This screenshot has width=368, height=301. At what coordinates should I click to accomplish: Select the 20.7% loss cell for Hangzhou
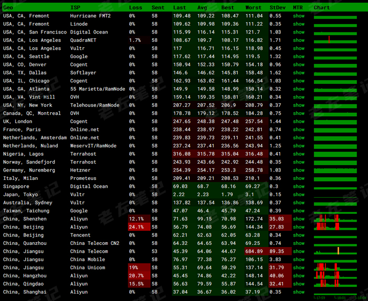[139, 276]
